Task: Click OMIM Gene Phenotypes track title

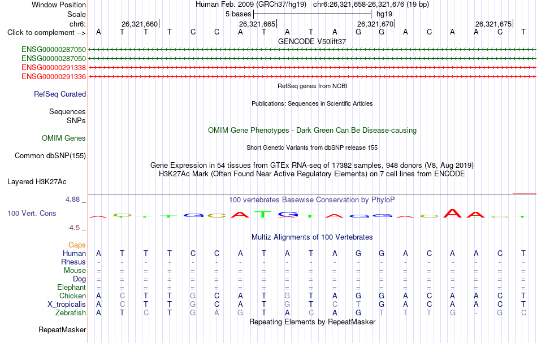Action: (x=312, y=131)
